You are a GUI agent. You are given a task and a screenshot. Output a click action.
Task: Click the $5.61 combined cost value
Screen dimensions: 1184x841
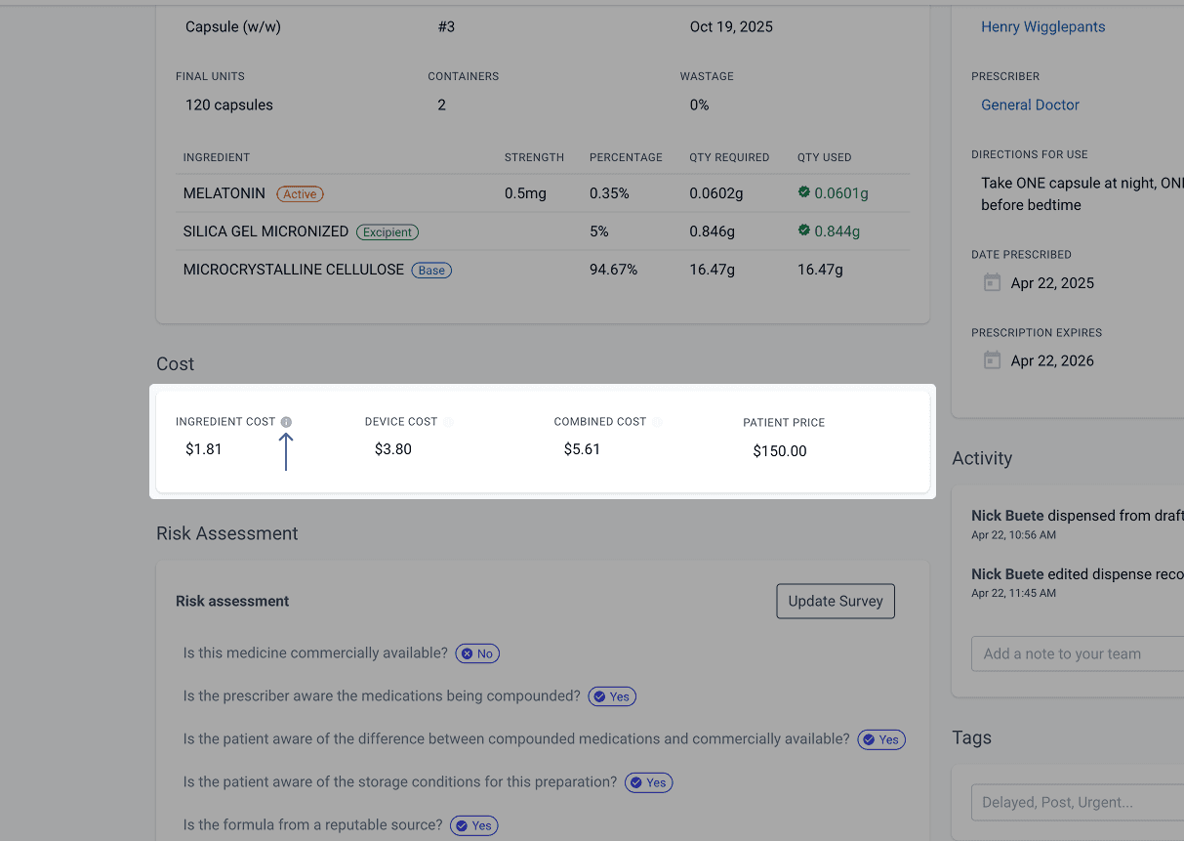[x=582, y=449]
